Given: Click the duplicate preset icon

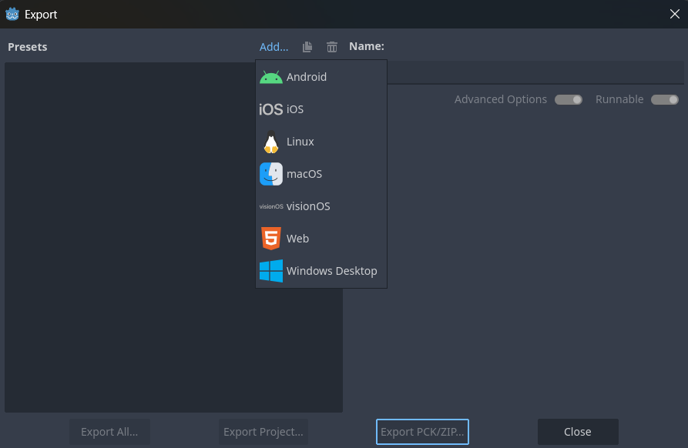Looking at the screenshot, I should (307, 46).
